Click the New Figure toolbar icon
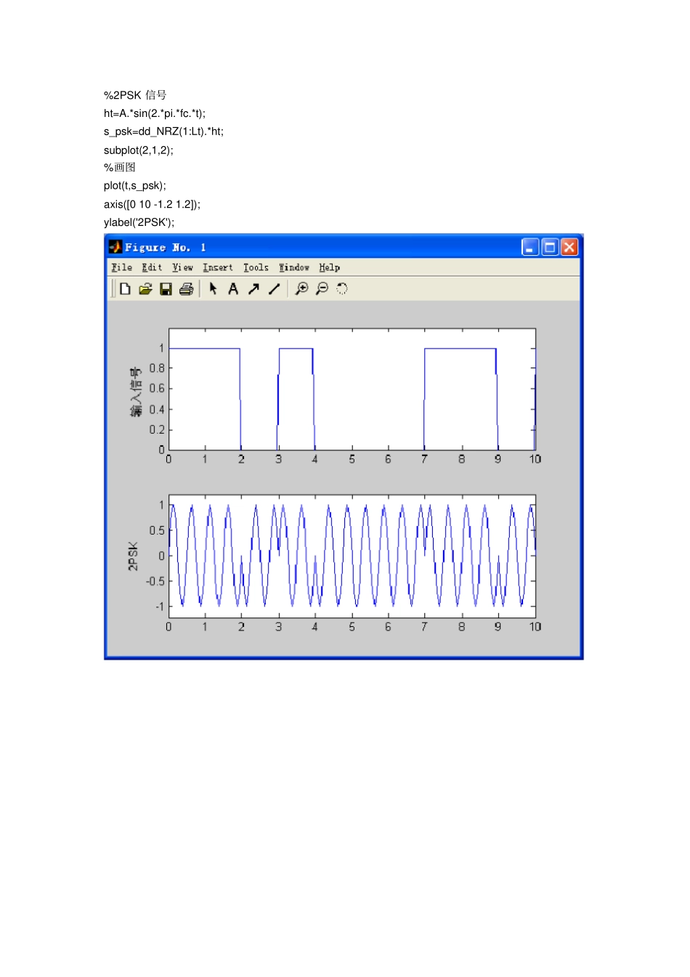Viewport: 690px width, 977px height. [x=125, y=289]
